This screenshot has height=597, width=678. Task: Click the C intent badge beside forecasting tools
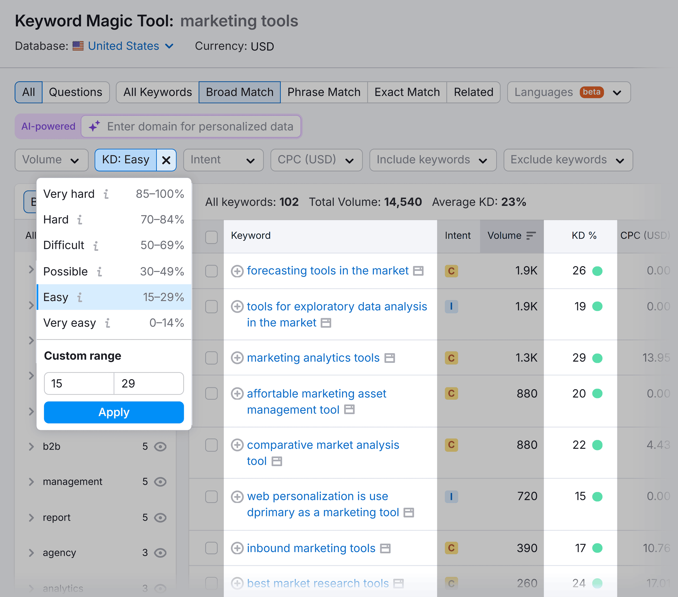pos(451,271)
